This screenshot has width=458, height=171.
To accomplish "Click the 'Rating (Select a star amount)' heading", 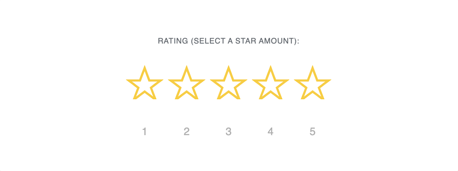I will (x=229, y=41).
